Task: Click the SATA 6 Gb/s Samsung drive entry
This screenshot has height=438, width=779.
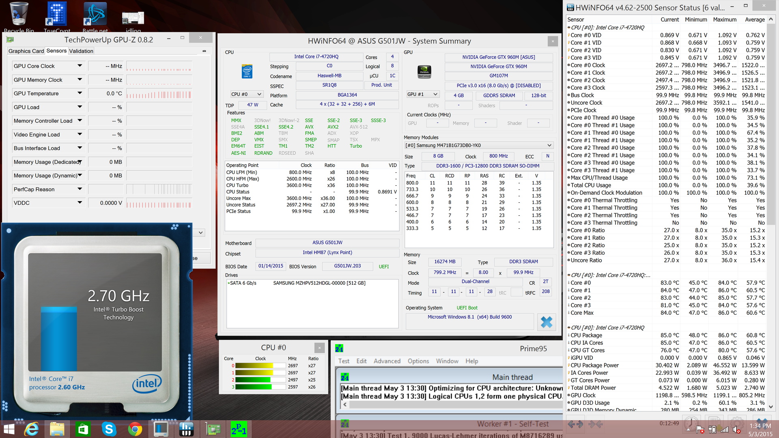Action: click(x=297, y=283)
